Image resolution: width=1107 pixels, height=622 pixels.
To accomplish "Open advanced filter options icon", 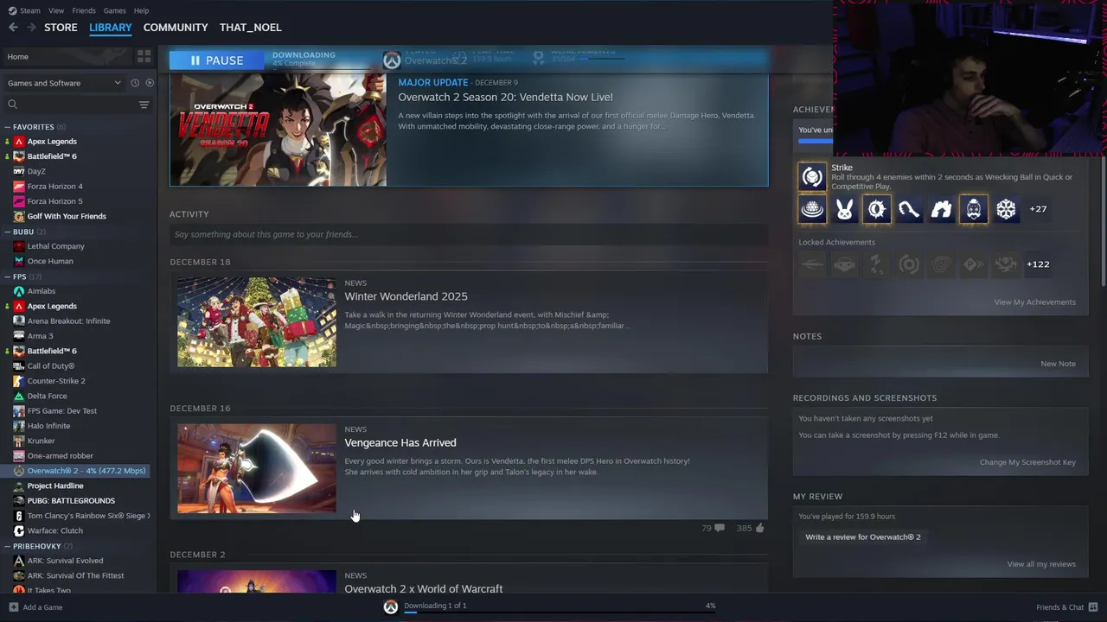I will coord(144,105).
